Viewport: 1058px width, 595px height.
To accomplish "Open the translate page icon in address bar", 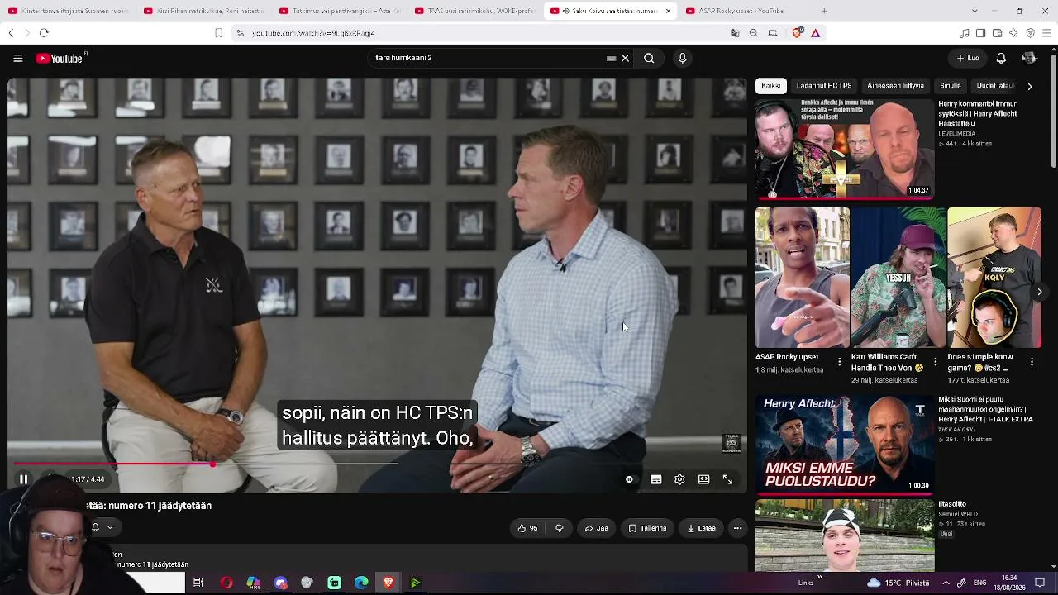I will click(735, 33).
